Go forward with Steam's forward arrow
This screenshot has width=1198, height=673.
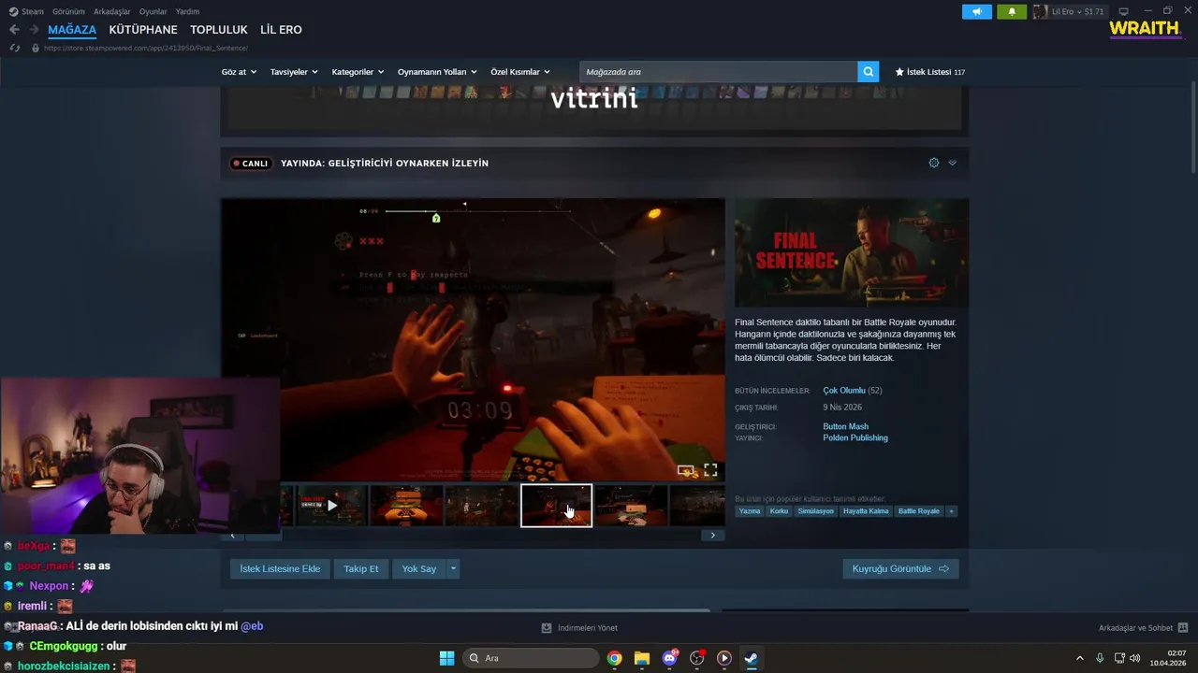point(35,30)
